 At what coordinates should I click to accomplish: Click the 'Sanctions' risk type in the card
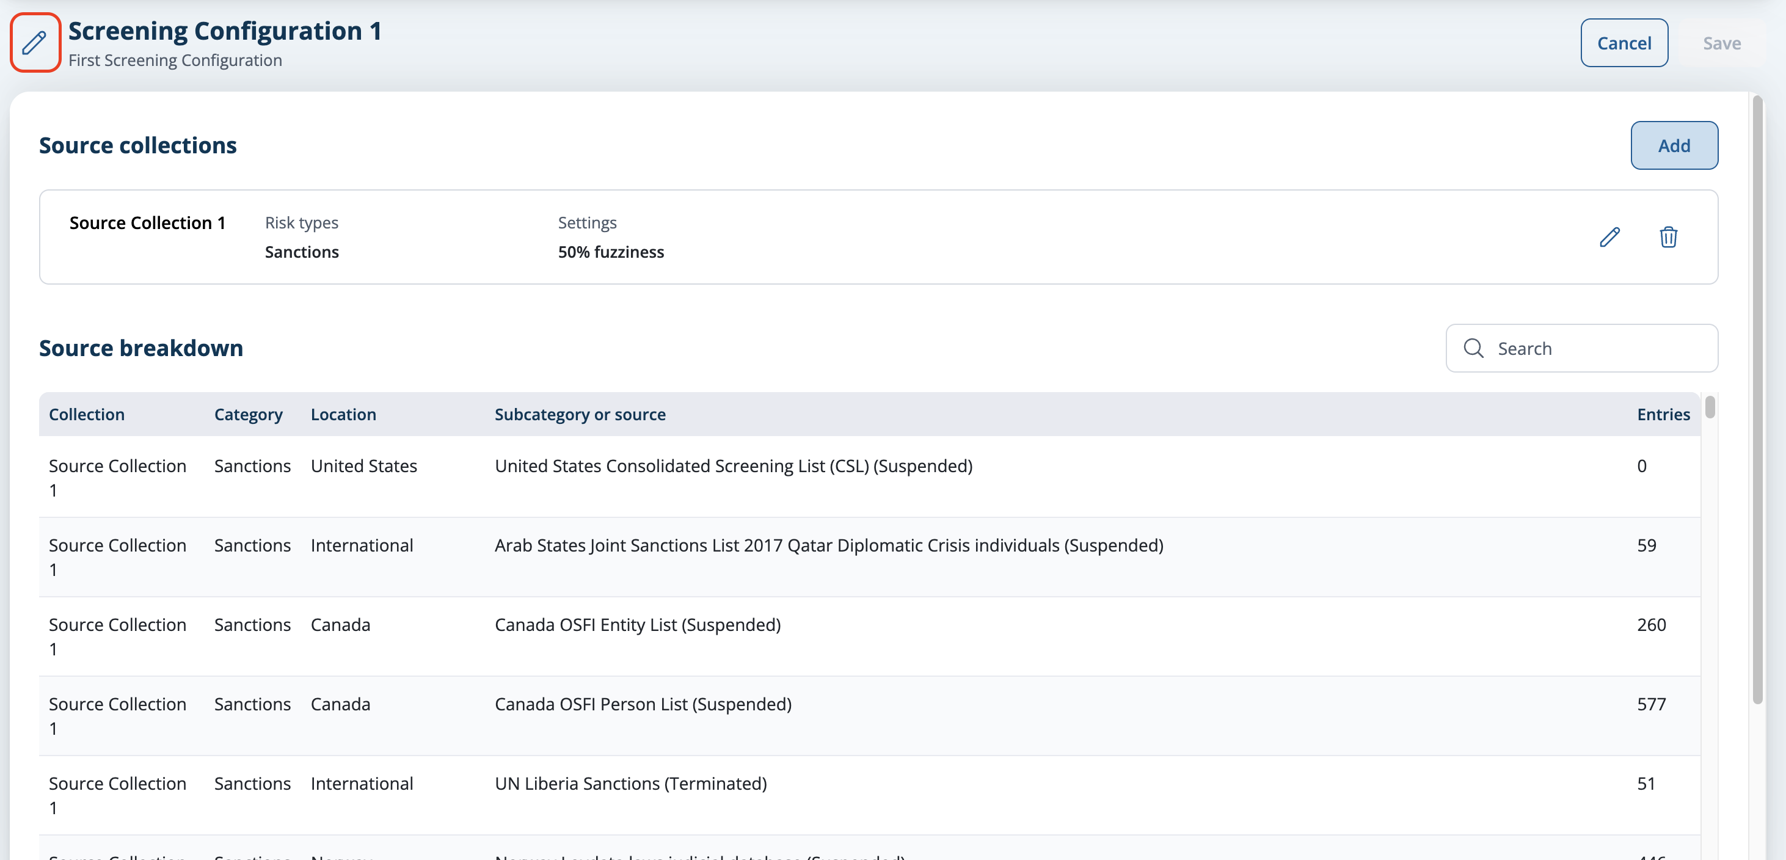click(302, 252)
